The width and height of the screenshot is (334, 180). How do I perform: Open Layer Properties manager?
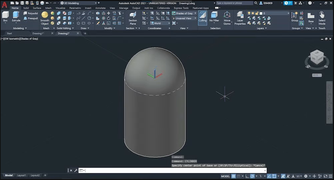[x=240, y=18]
